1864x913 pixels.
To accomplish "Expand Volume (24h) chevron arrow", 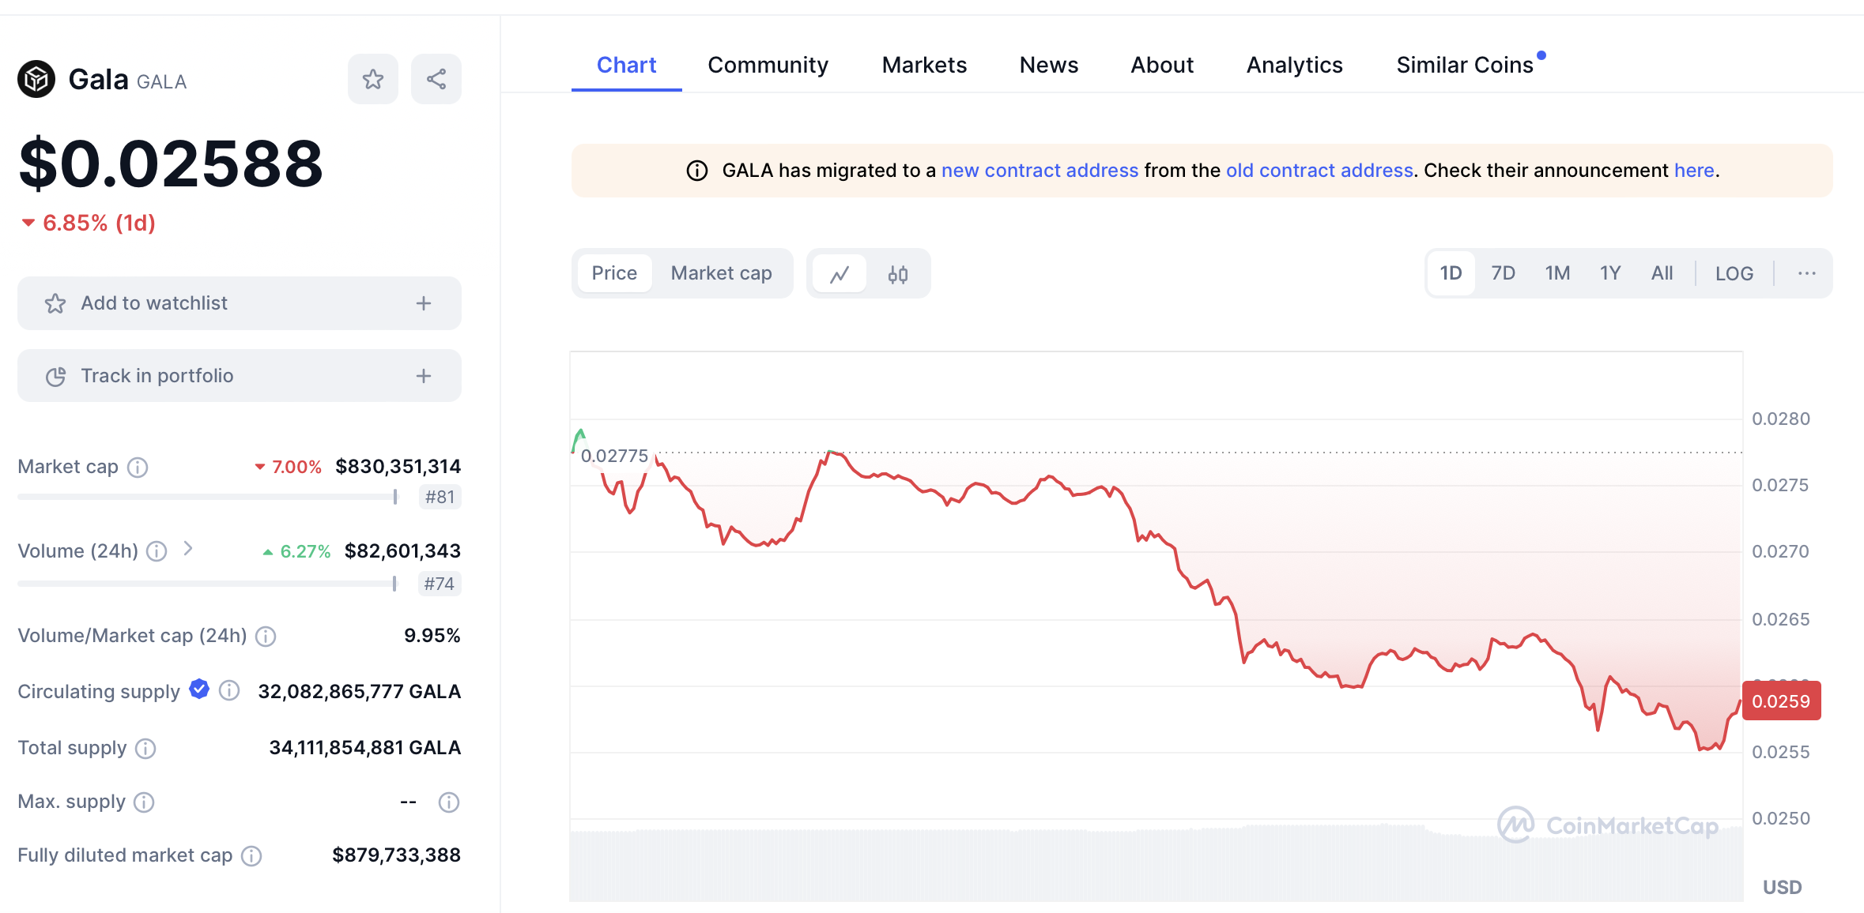I will 188,549.
